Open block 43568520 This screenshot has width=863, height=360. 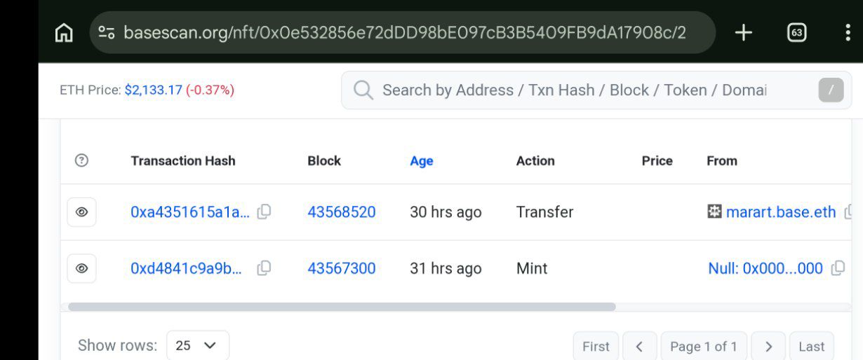[x=341, y=212]
